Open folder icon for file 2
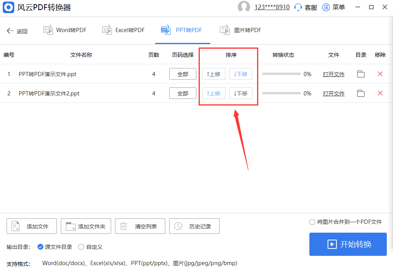 point(360,94)
